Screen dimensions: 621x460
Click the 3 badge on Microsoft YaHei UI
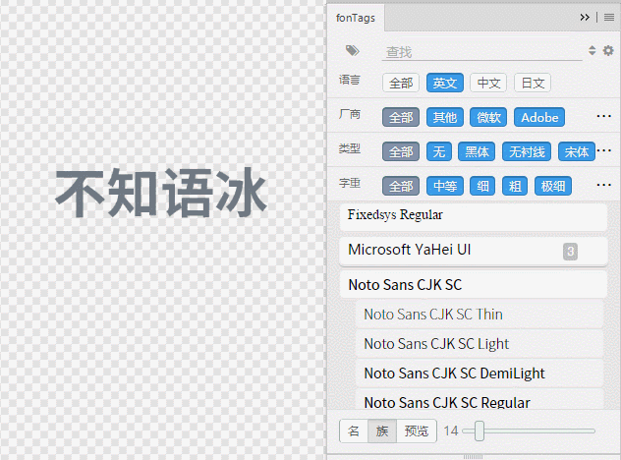570,252
